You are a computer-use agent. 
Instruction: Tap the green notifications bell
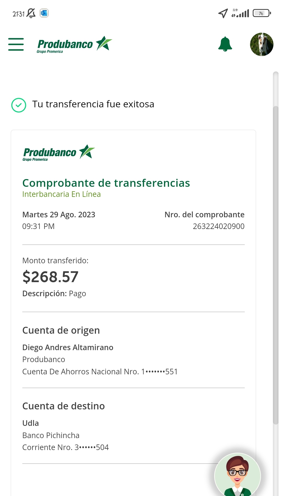225,44
